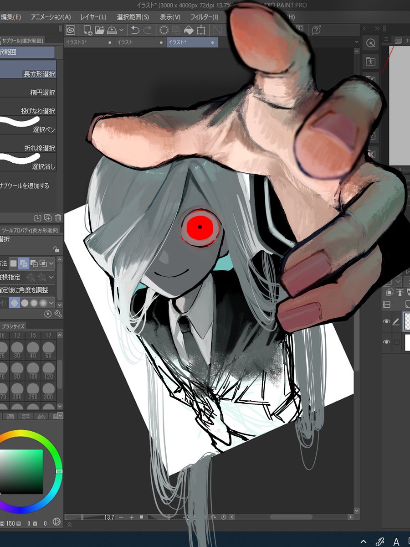Select the 楕円選択 sub tool

(28, 88)
